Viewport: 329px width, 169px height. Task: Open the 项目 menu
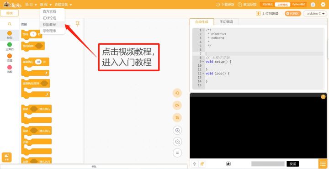tap(31, 5)
